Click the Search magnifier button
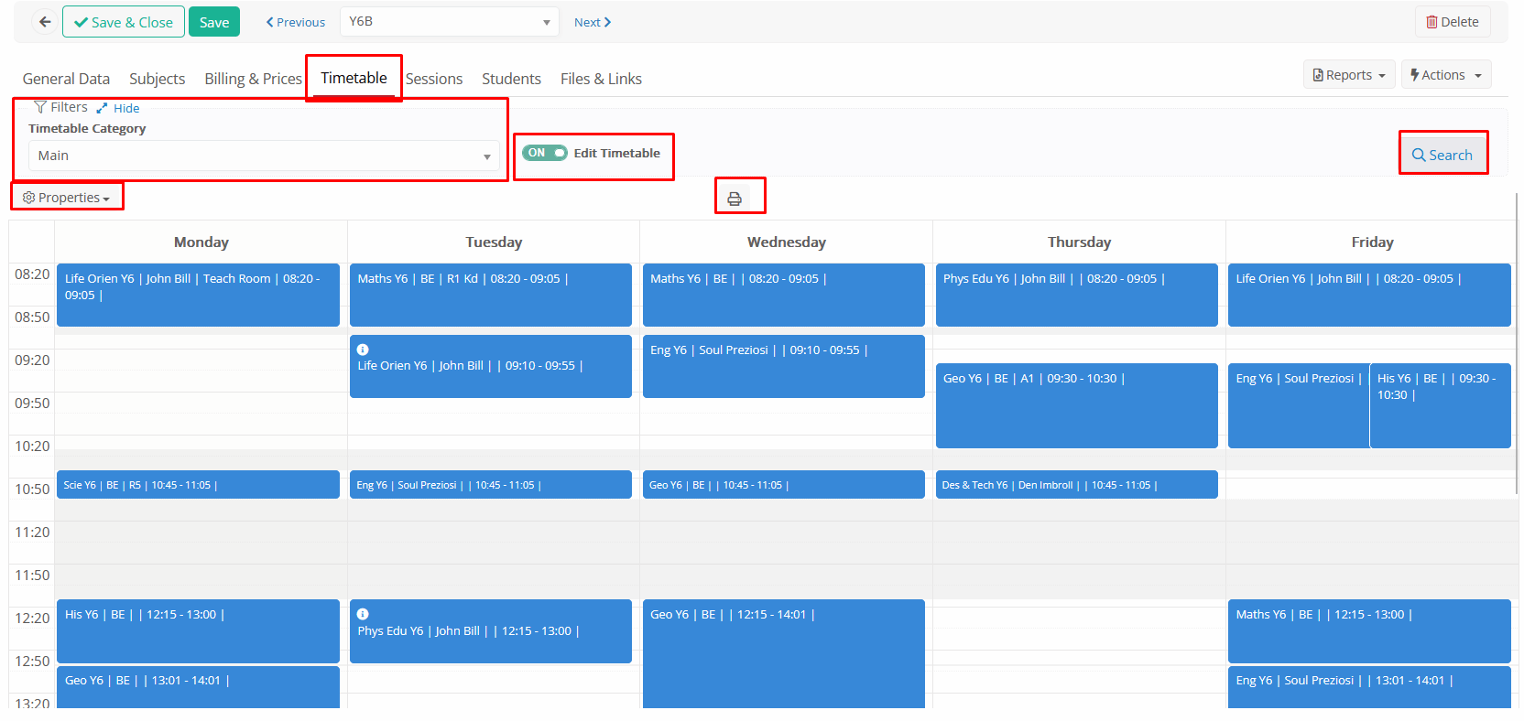Viewport: 1524px width, 721px height. (1442, 155)
